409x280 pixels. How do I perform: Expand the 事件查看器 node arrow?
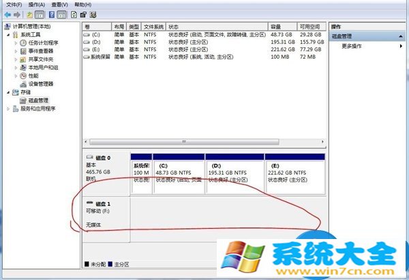pyautogui.click(x=16, y=51)
